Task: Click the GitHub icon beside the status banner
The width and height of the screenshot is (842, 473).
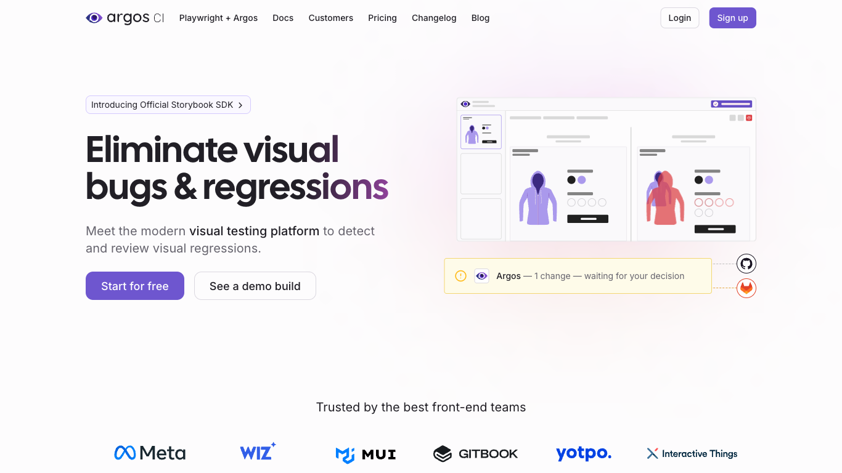Action: pos(746,264)
